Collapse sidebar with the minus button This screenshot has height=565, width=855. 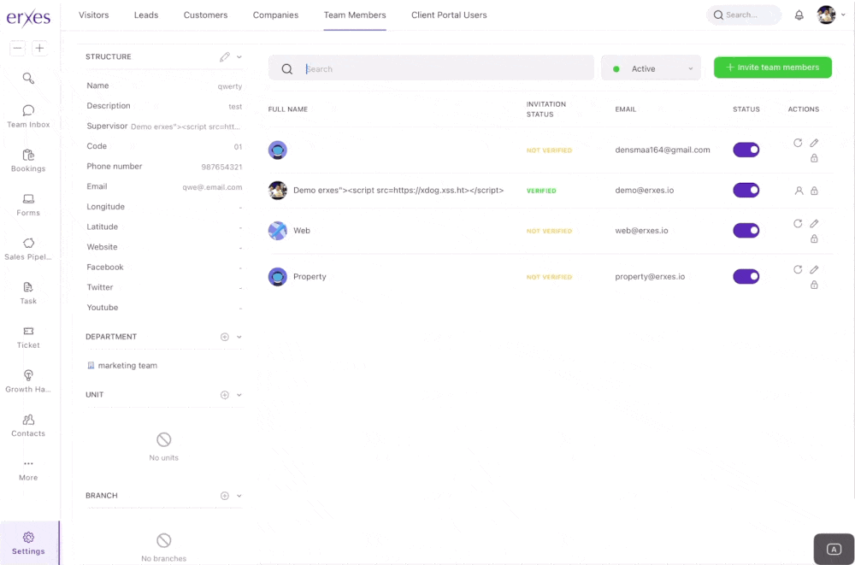(17, 48)
